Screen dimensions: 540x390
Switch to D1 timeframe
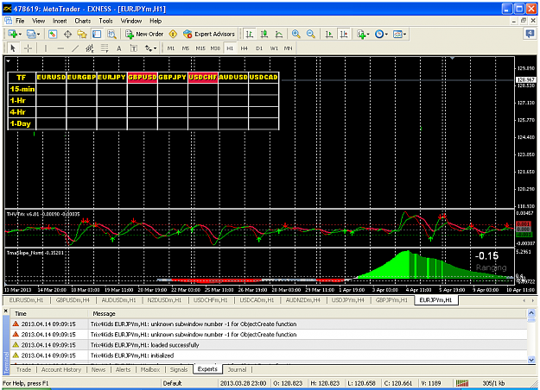tap(259, 48)
